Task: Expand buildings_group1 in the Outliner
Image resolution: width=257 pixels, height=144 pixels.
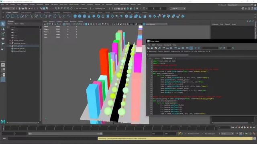Action: (x=10, y=43)
